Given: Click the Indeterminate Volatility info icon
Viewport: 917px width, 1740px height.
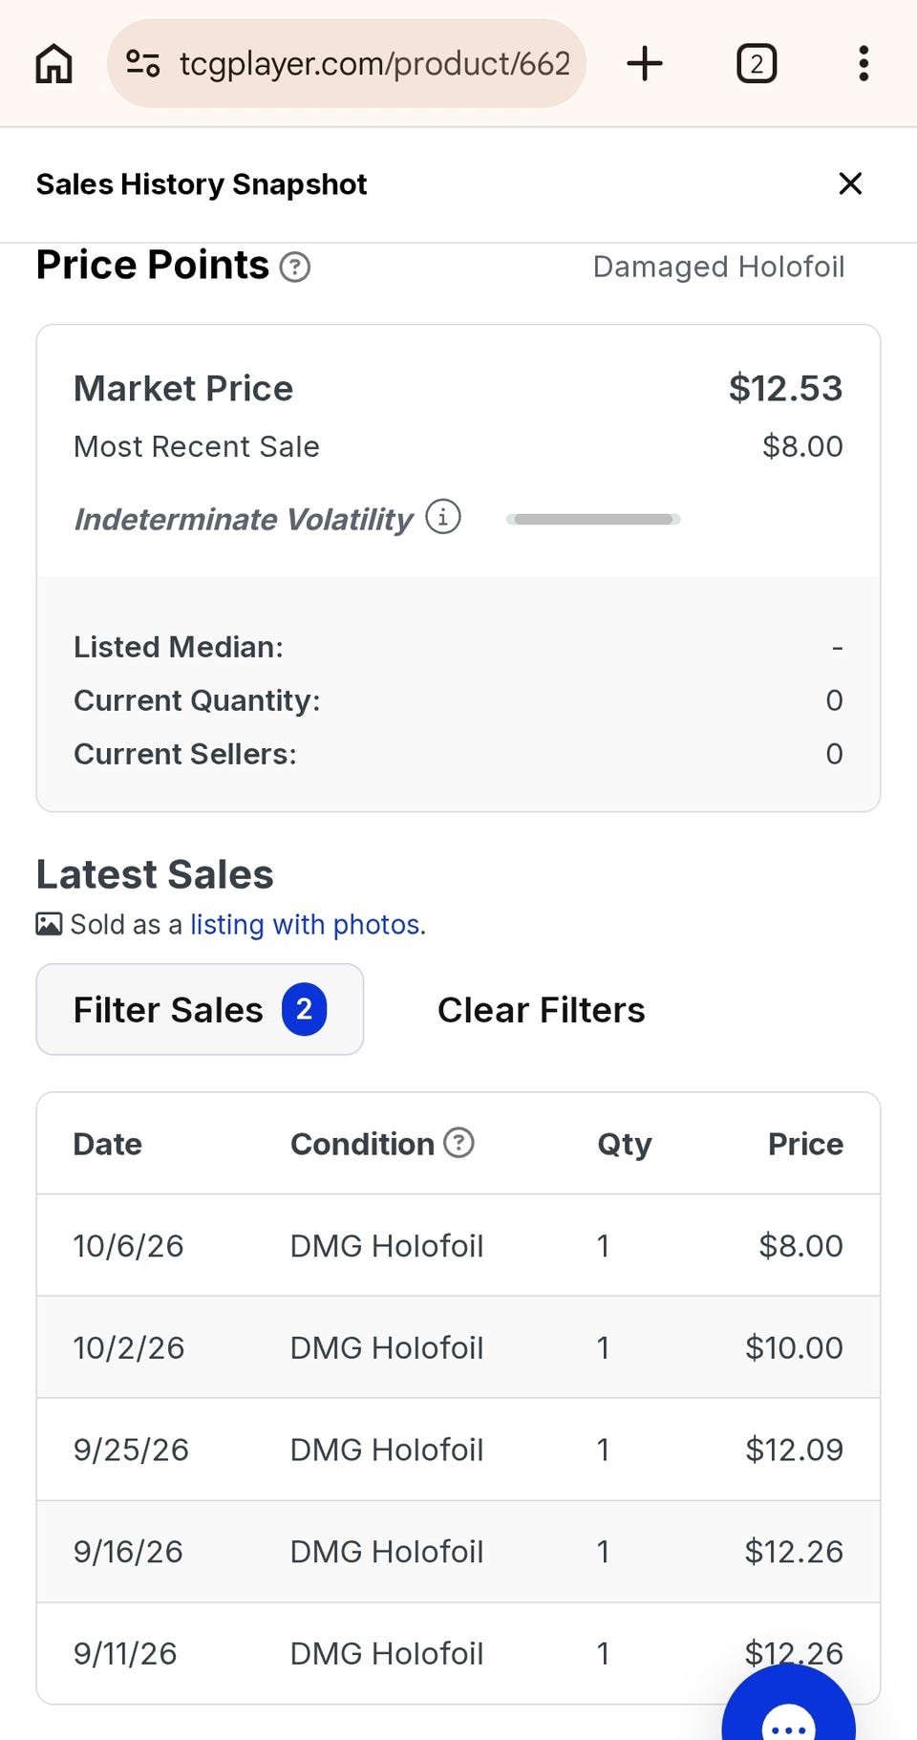Looking at the screenshot, I should pos(443,517).
